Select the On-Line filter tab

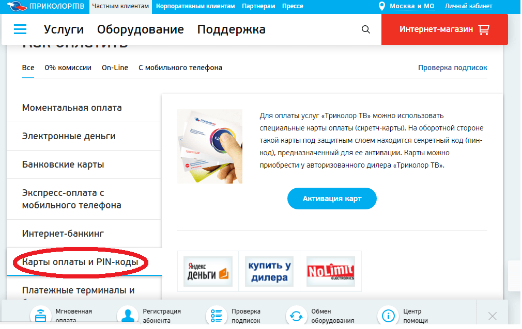[x=115, y=68]
